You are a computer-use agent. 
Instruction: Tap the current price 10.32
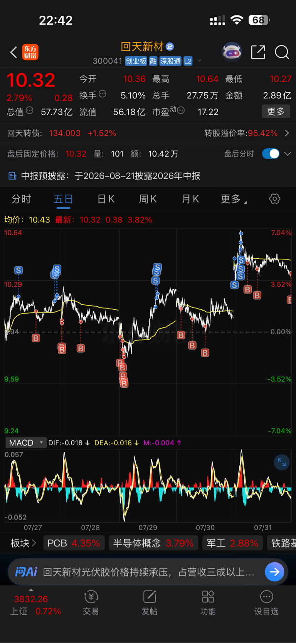coord(31,80)
